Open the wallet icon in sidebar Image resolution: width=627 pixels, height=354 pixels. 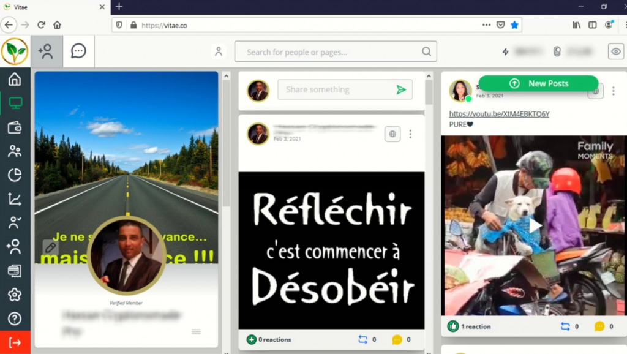click(15, 127)
